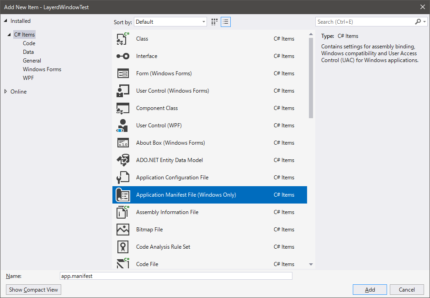Select the Windows Forms category
Viewport: 430px width, 298px height.
pos(42,69)
